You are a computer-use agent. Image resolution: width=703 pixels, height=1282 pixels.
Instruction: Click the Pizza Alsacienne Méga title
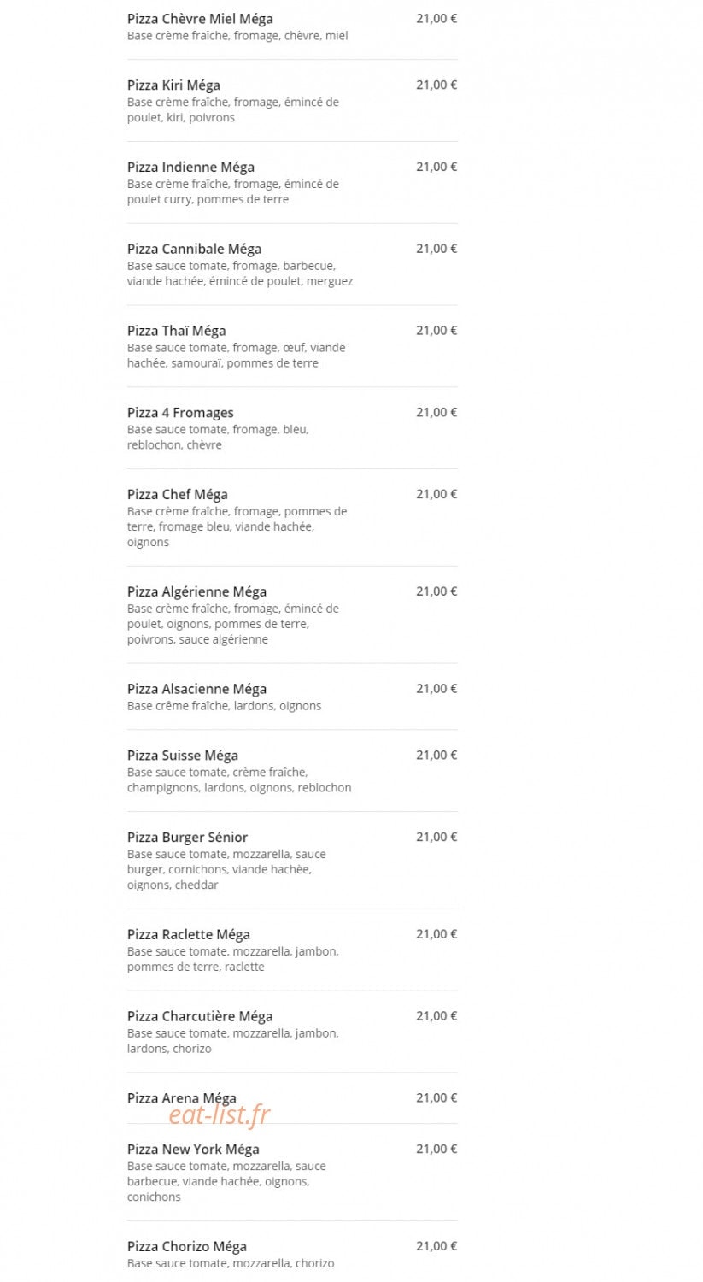tap(196, 690)
